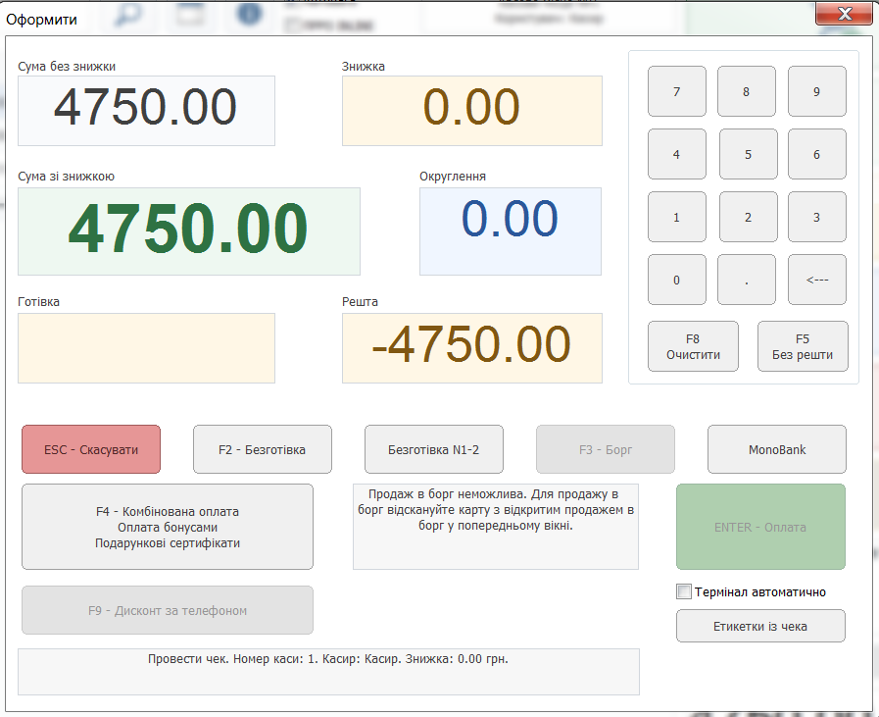The image size is (879, 717).
Task: Click the decimal point key
Action: tap(746, 280)
